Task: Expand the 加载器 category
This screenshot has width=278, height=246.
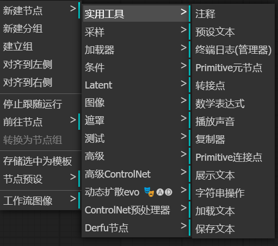Action: 137,49
